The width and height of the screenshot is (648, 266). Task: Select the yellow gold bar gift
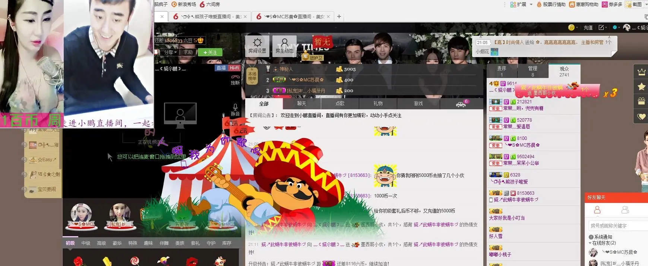click(x=107, y=261)
